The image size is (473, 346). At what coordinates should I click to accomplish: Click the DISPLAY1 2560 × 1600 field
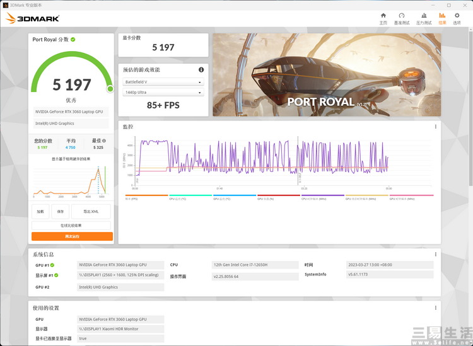click(120, 275)
